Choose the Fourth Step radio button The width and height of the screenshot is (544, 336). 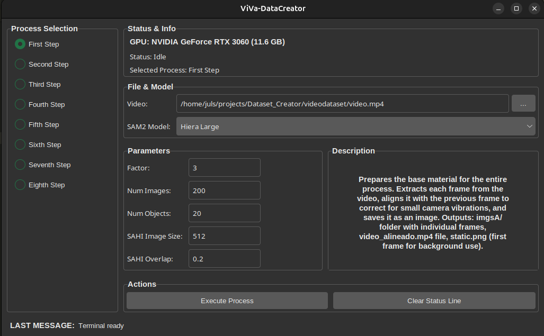click(x=20, y=104)
